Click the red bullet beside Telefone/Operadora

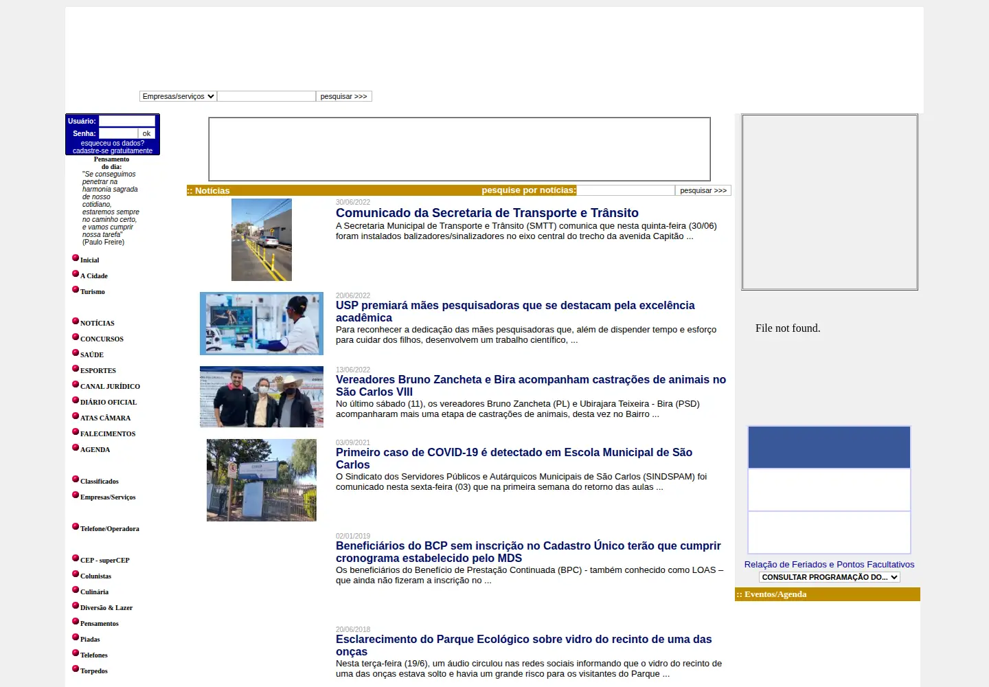pyautogui.click(x=76, y=526)
